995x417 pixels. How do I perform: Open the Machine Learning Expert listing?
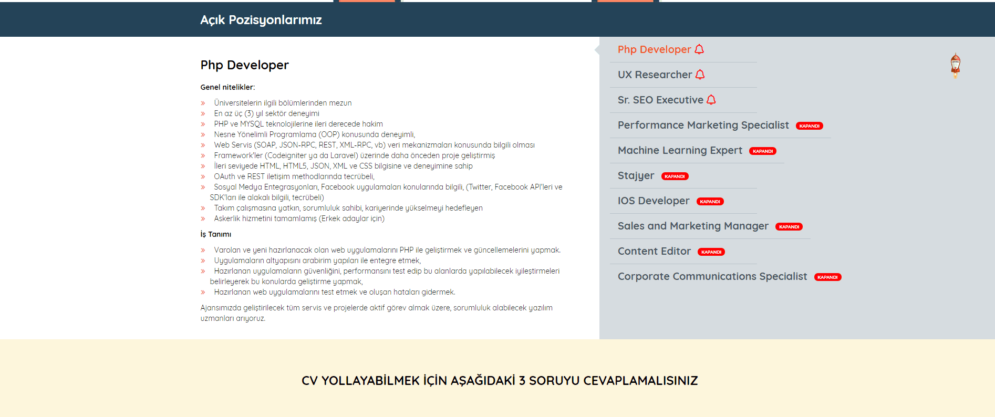(680, 150)
